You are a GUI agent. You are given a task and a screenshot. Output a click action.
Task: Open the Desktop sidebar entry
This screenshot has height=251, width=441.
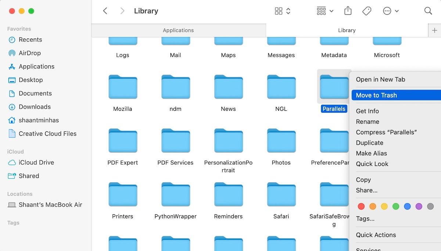coord(31,80)
